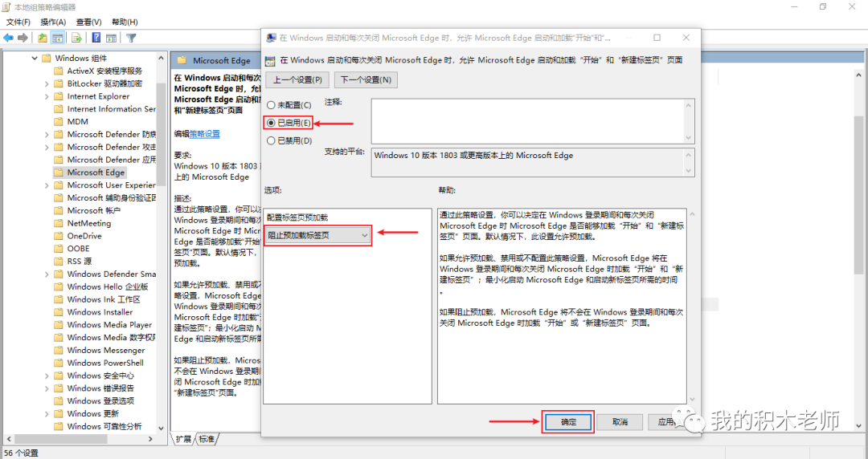Click the policy setting icon beside dialog heading

coord(270,60)
